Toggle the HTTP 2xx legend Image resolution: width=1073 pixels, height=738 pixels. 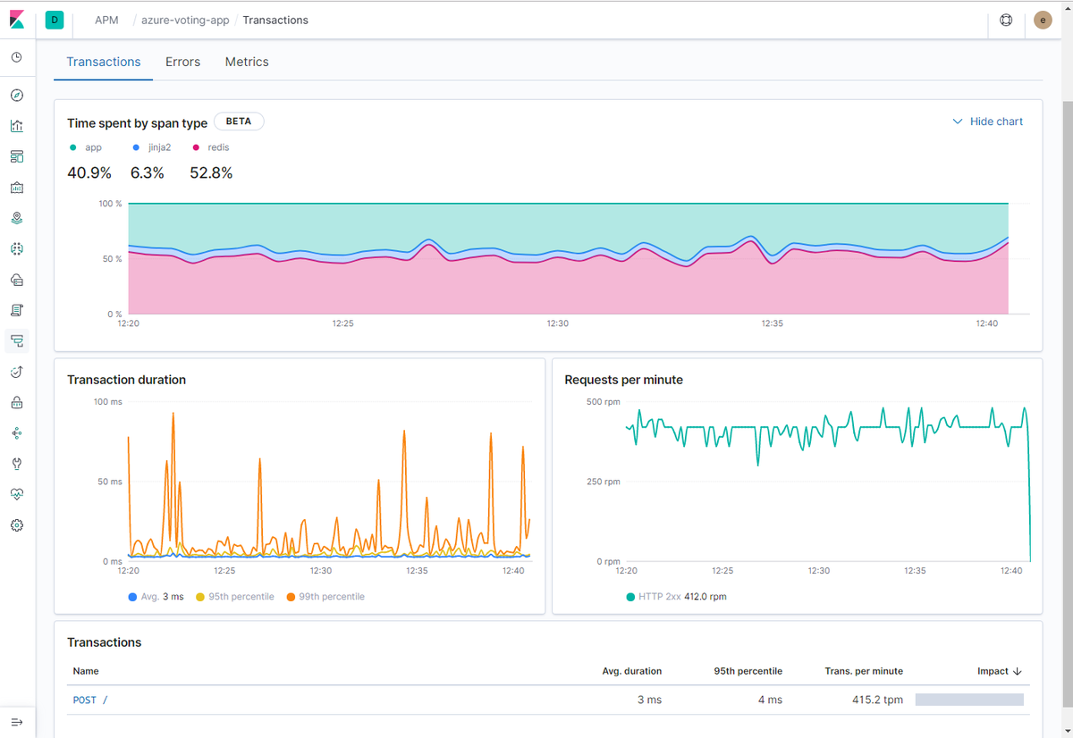(677, 597)
